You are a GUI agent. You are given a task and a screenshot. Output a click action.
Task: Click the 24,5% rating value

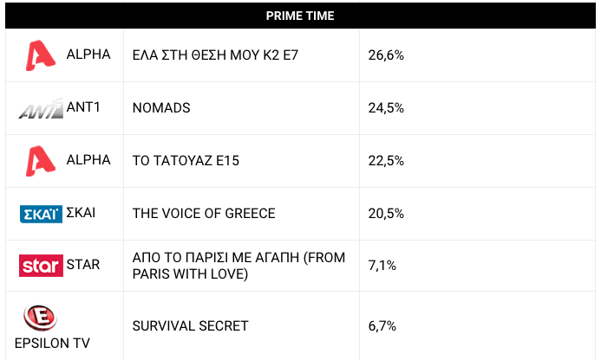(x=386, y=108)
